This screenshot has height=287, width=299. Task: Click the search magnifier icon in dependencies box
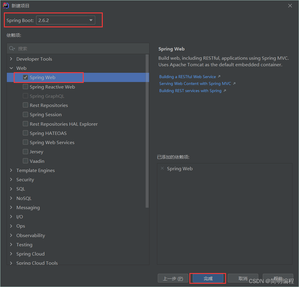(x=12, y=48)
